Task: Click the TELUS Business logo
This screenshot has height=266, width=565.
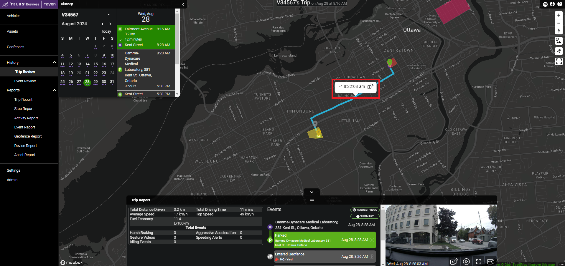Action: pos(21,4)
